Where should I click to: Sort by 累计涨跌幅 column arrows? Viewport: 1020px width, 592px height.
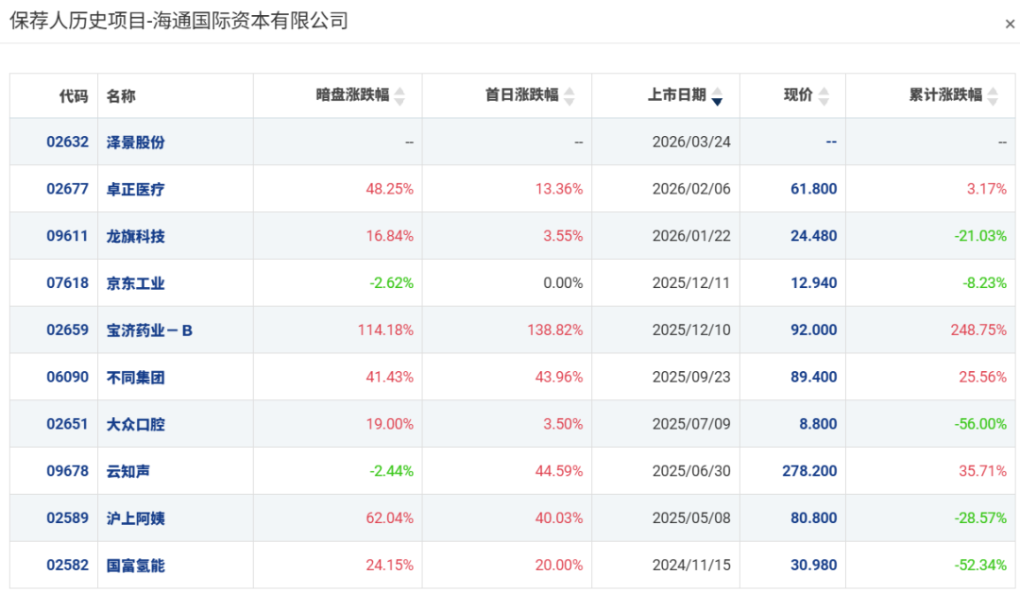point(994,96)
